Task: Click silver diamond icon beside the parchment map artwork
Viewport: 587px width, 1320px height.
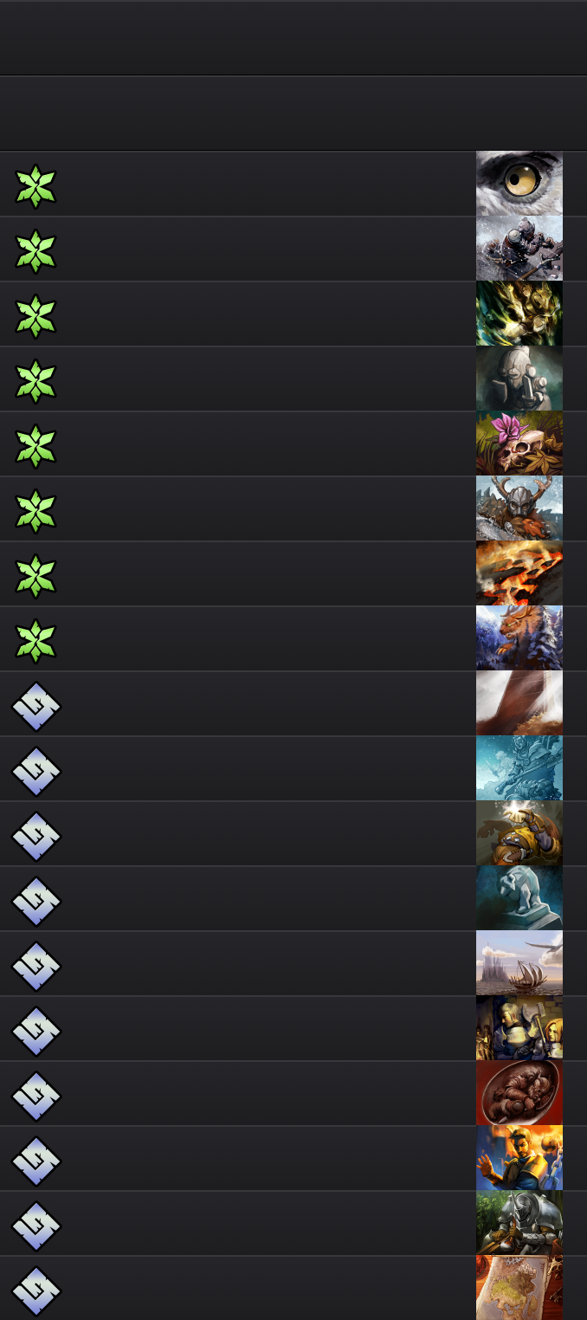Action: point(36,1291)
